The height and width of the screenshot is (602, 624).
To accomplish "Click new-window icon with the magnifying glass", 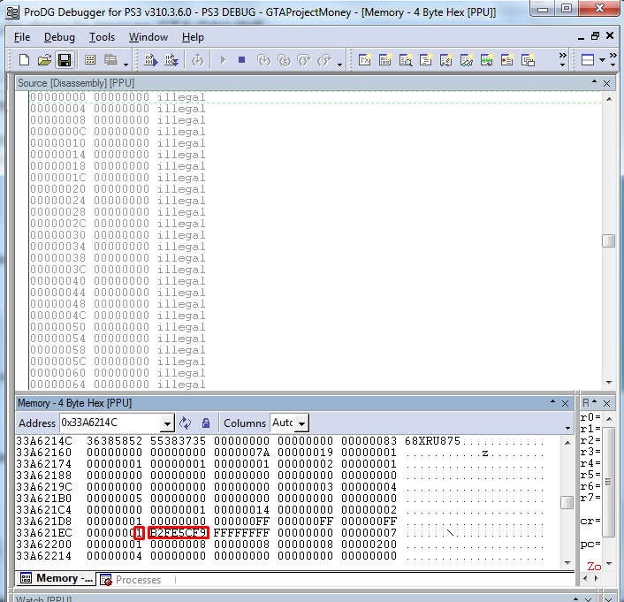I will click(x=406, y=60).
